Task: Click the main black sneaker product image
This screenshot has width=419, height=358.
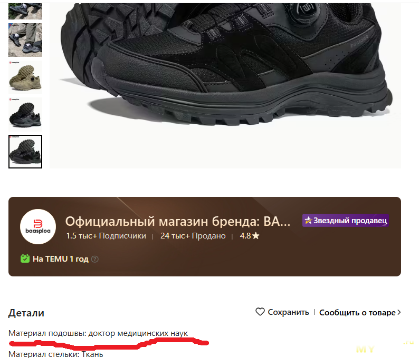Action: tap(225, 86)
